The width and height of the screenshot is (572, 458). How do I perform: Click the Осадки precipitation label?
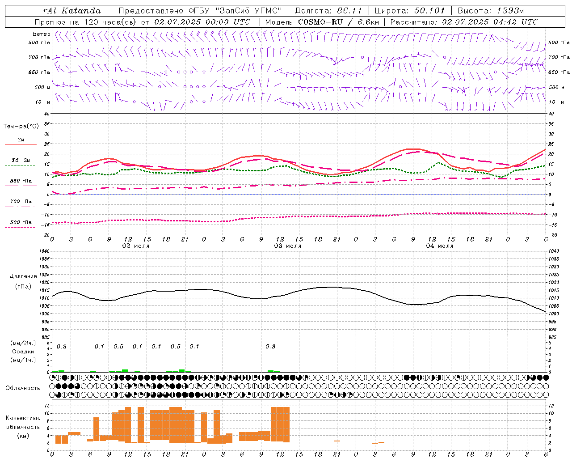pos(23,352)
